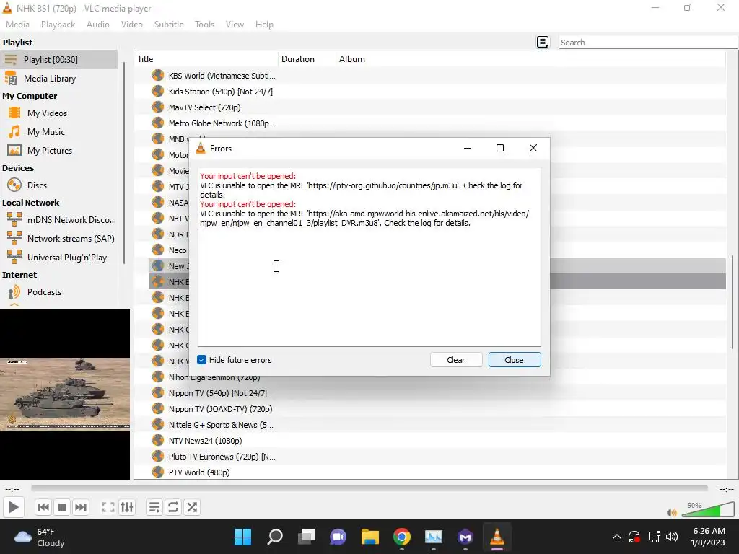The image size is (739, 554).
Task: Open the Playback menu
Action: click(x=58, y=25)
